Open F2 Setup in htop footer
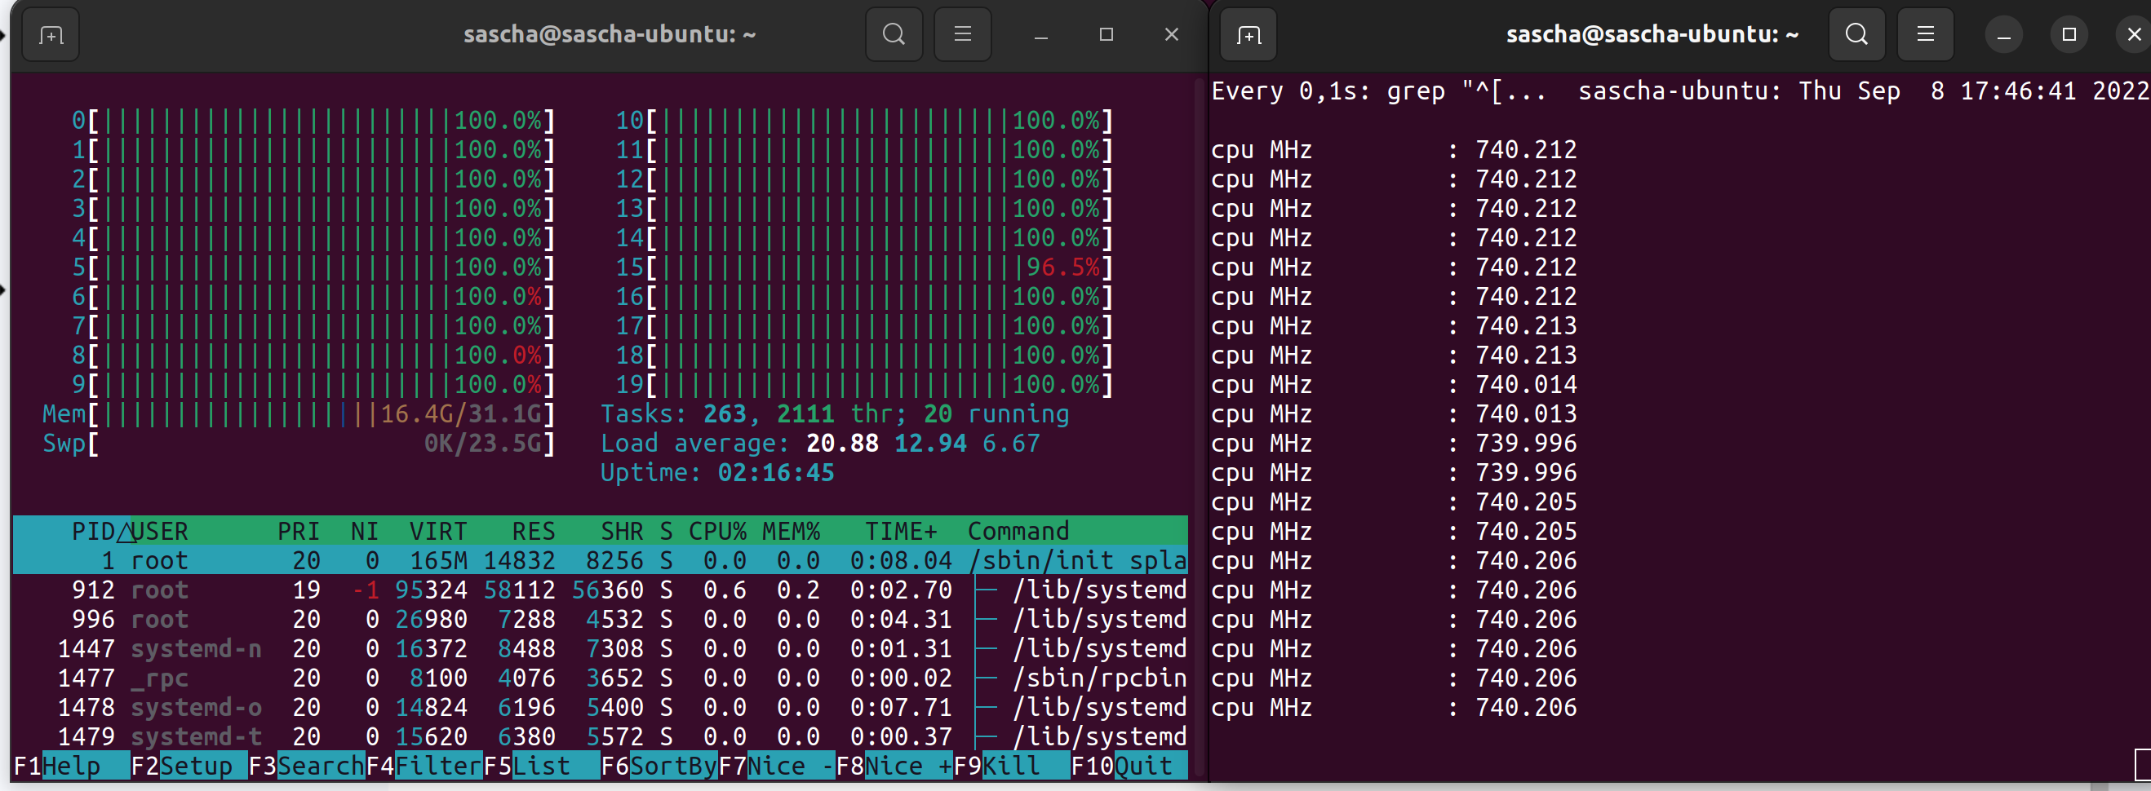Viewport: 2151px width, 791px height. tap(188, 765)
